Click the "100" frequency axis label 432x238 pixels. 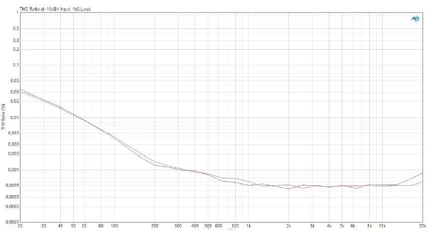point(114,226)
